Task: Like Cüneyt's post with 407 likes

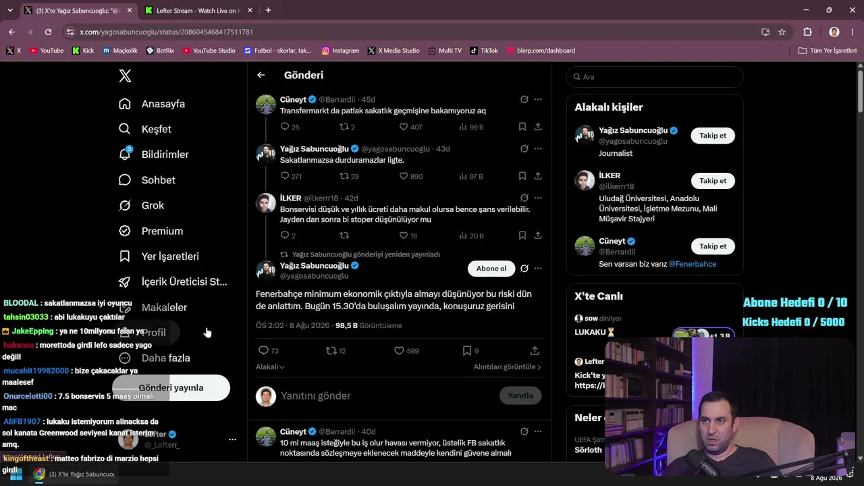Action: click(x=404, y=127)
